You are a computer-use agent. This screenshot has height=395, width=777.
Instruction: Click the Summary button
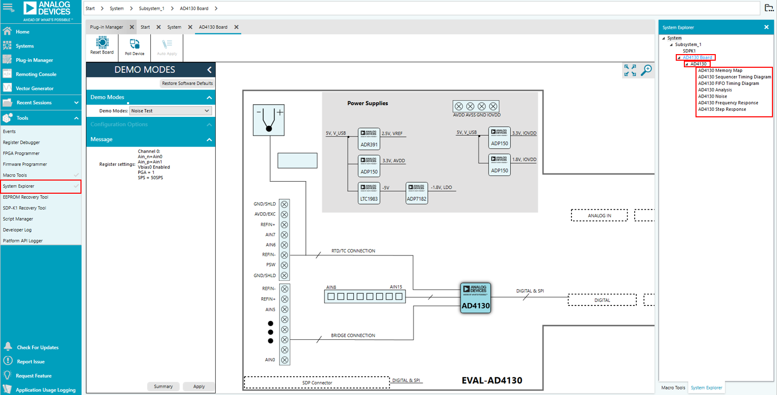tap(163, 386)
